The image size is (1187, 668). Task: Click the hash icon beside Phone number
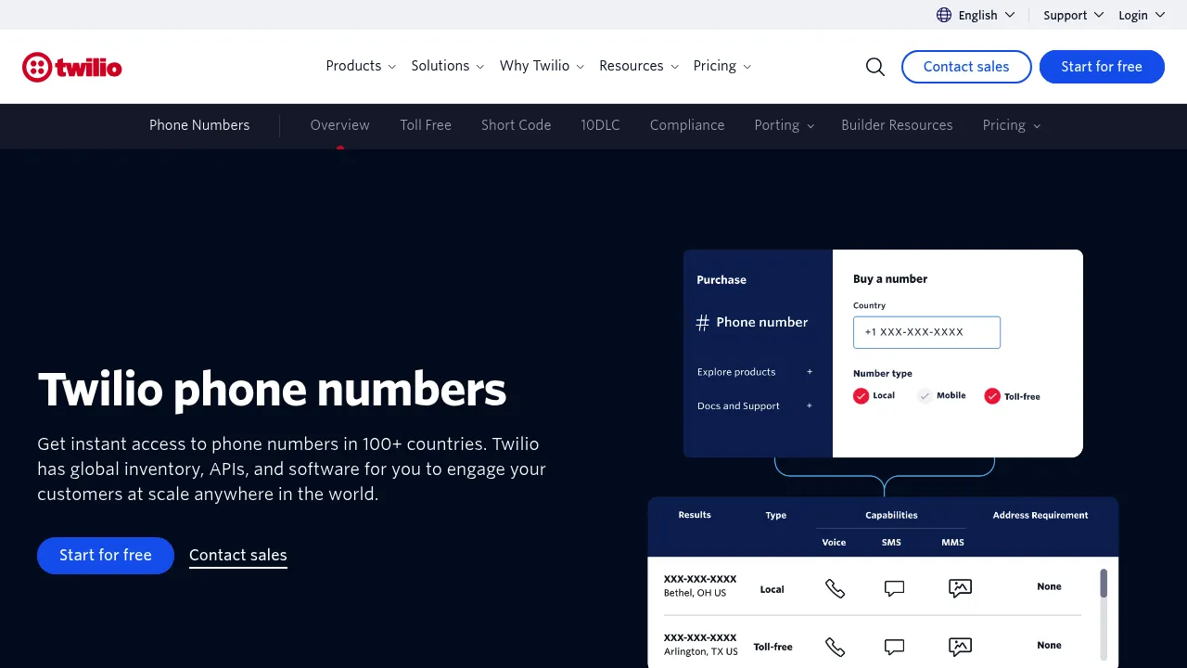click(703, 323)
